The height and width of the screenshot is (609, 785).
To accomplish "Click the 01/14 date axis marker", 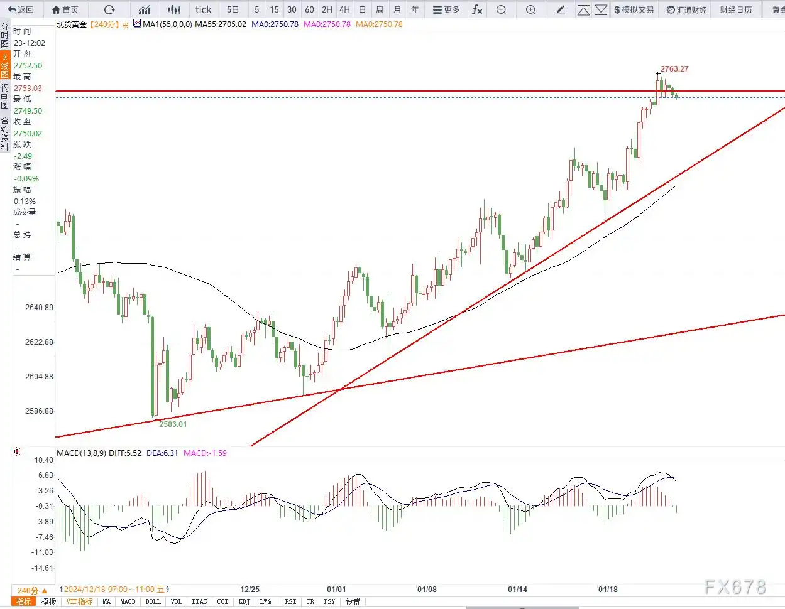I will [x=517, y=590].
